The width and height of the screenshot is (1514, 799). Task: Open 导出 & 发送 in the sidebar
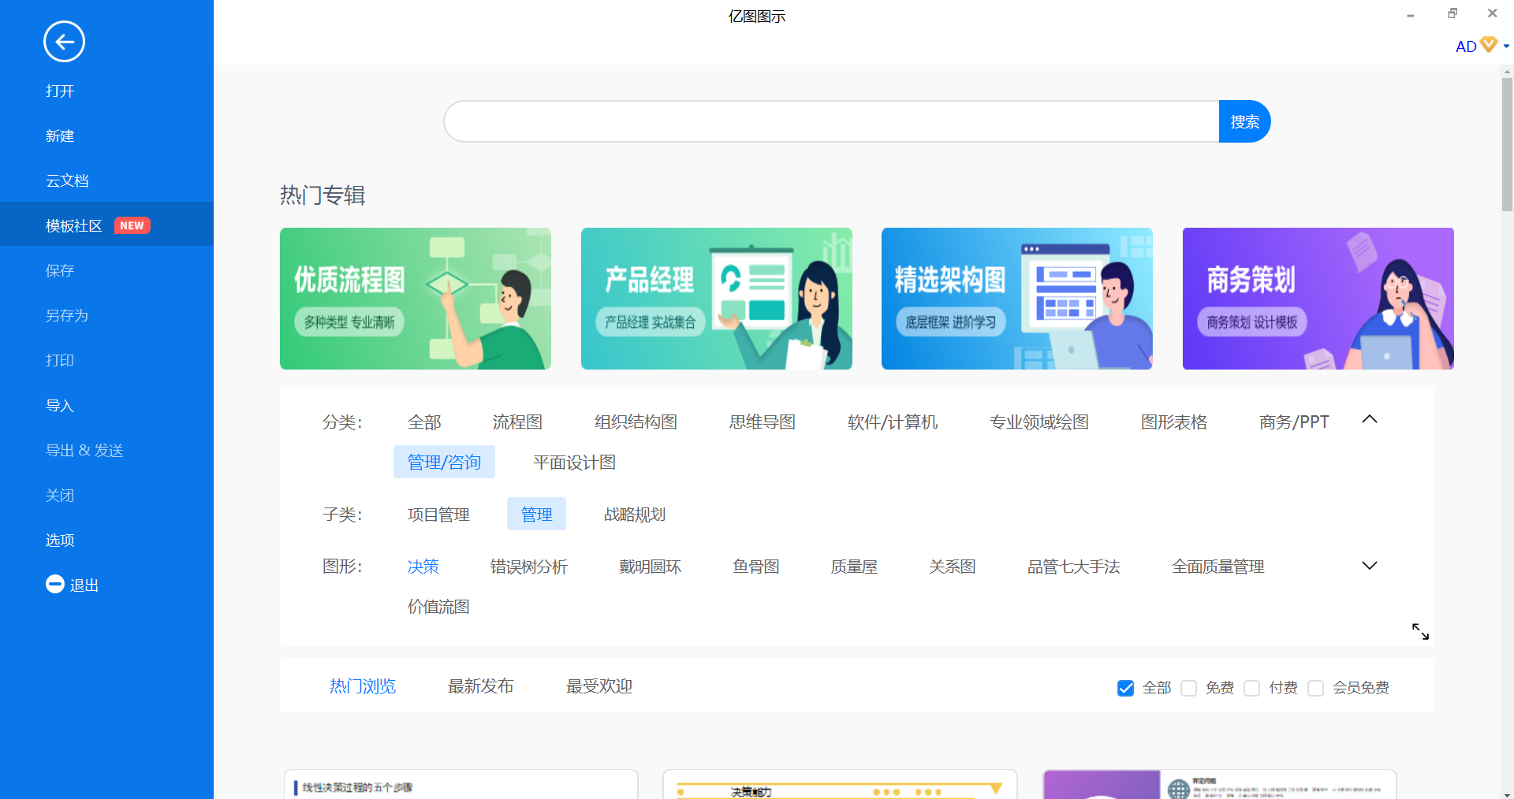tap(84, 450)
